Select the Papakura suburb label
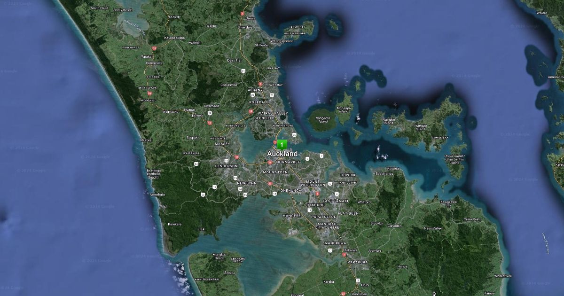The image size is (564, 296). tap(357, 262)
